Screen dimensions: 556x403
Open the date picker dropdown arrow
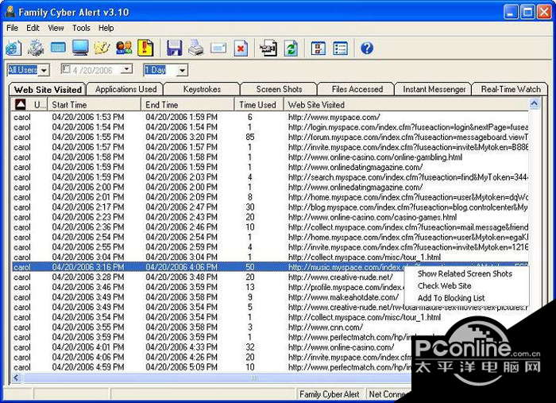[x=126, y=69]
